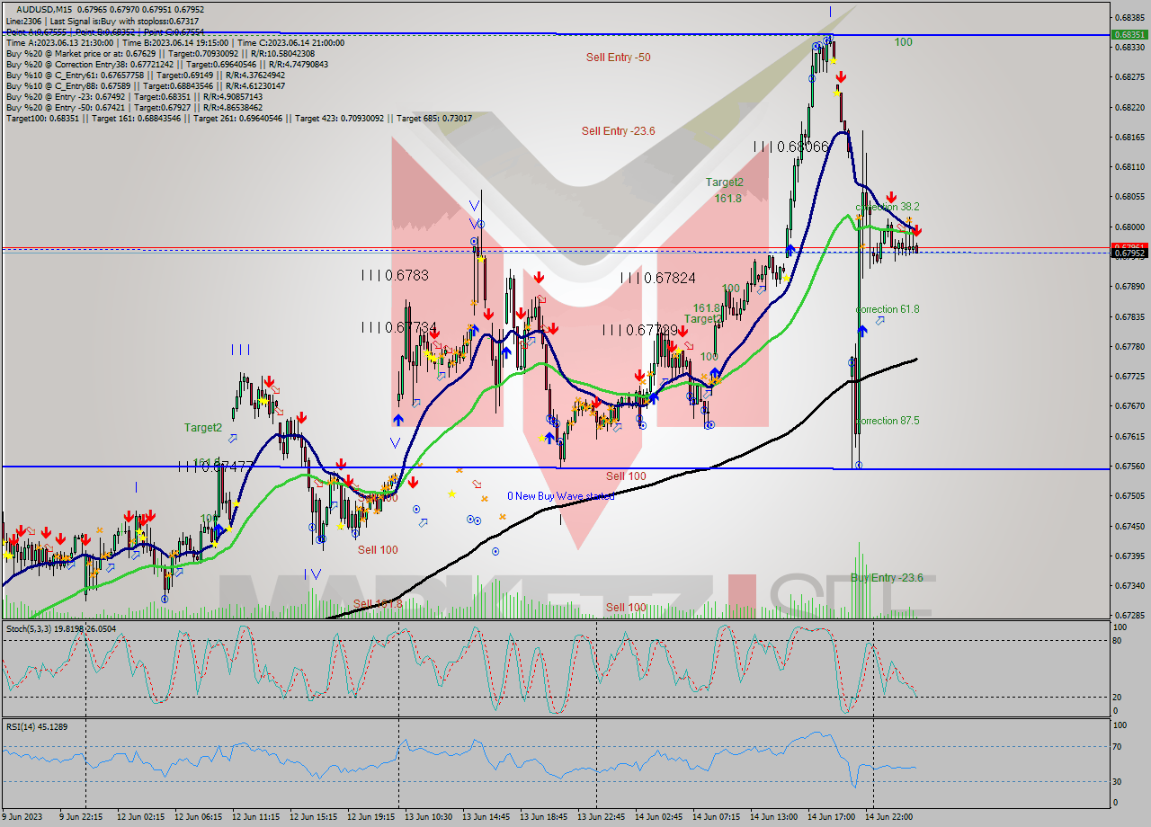Click the '9 Jun 2023' time axis label
This screenshot has height=827, width=1151.
click(x=23, y=817)
